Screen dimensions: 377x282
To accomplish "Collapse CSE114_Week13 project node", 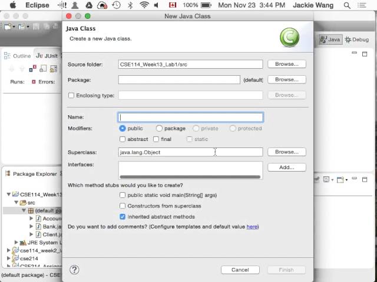I will [9, 194].
